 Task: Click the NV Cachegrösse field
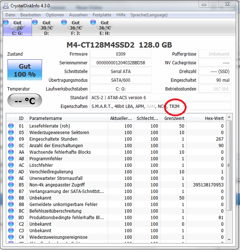tap(215, 62)
